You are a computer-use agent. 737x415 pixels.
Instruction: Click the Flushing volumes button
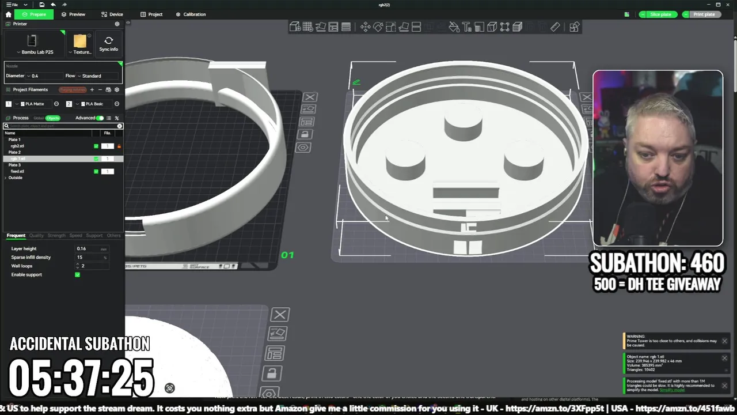tap(73, 89)
